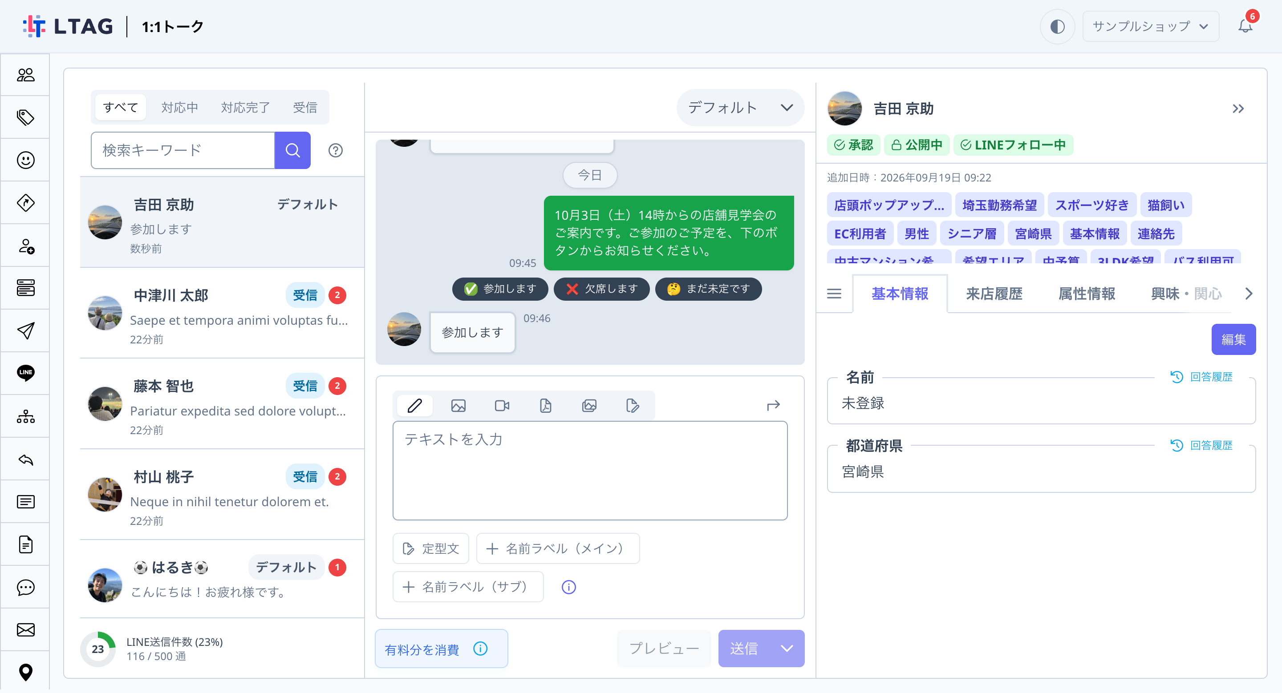Select the pencil text-message icon
The width and height of the screenshot is (1282, 693).
point(414,406)
